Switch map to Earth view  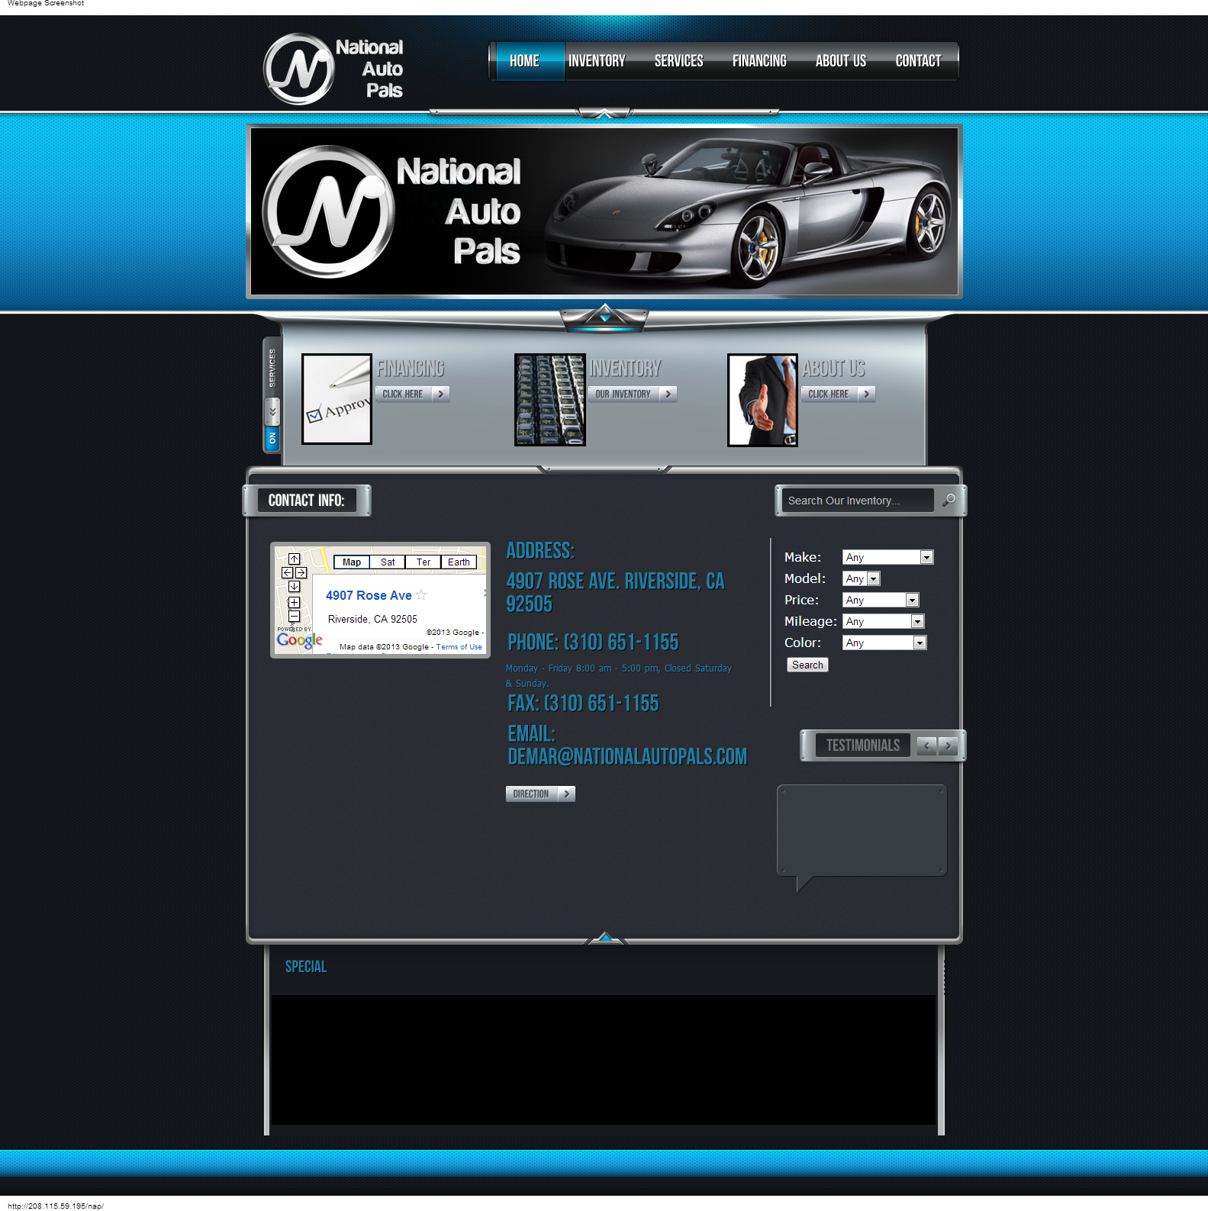click(x=459, y=562)
